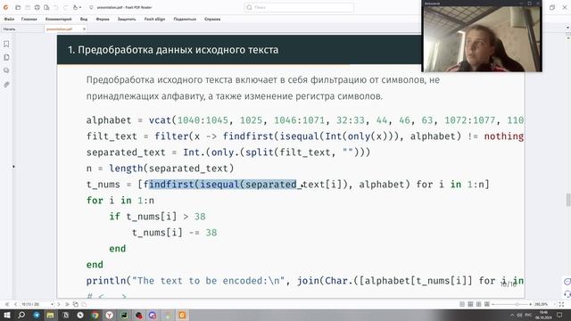571x321 pixels.
Task: Open the Hand tool dropdown arrow
Action: click(80, 7)
